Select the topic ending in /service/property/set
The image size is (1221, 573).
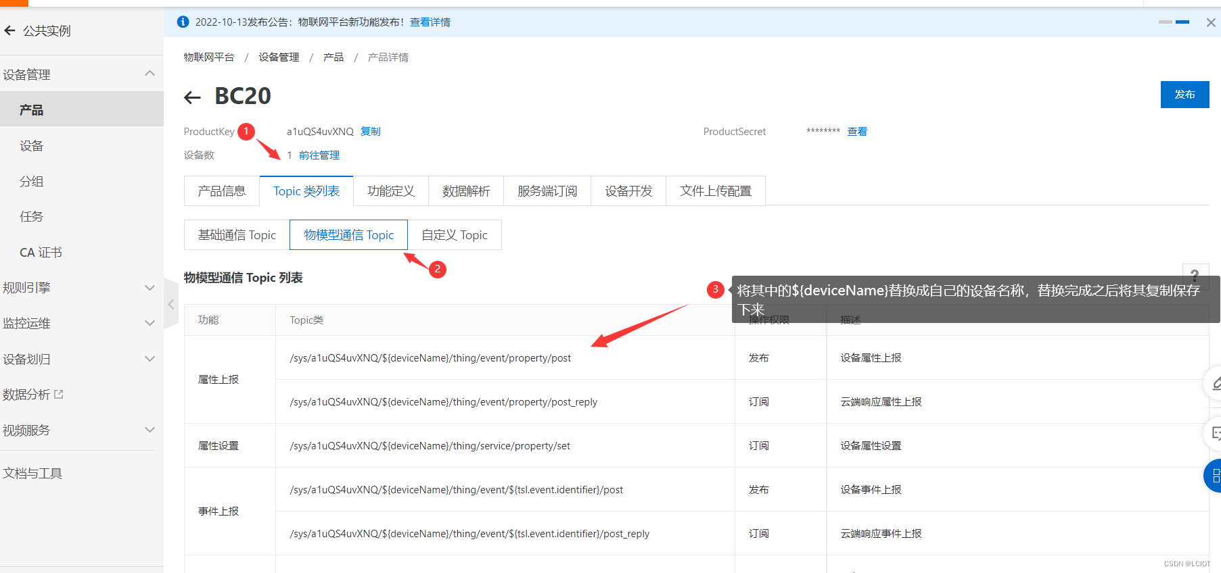[430, 446]
